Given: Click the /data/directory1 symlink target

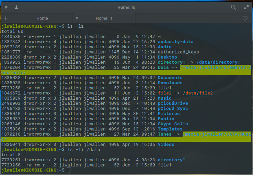Looking at the screenshot, I should coord(218,62).
